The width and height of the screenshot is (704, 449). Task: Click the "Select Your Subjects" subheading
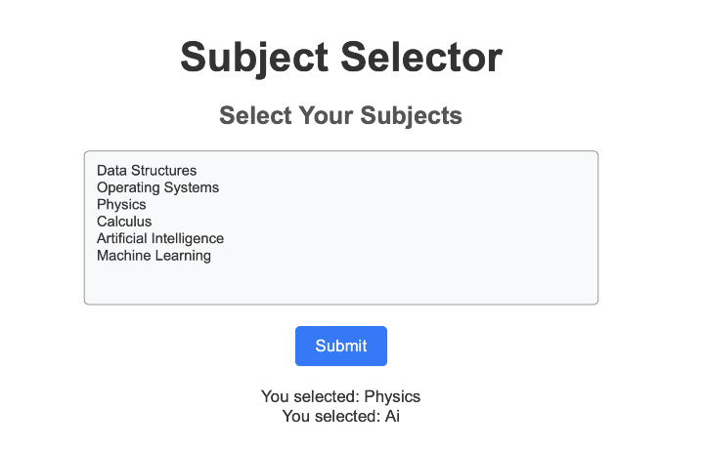[340, 115]
